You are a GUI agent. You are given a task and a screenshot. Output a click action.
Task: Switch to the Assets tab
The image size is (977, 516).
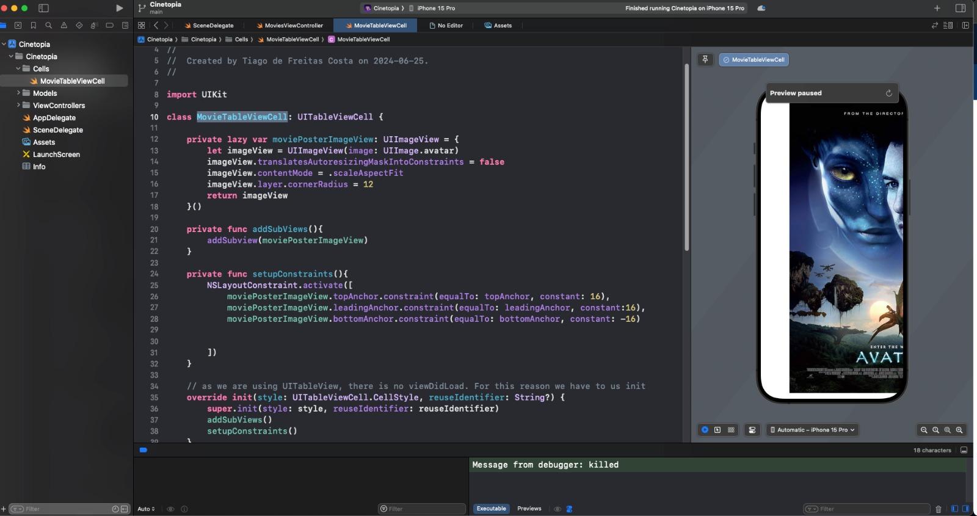[498, 25]
